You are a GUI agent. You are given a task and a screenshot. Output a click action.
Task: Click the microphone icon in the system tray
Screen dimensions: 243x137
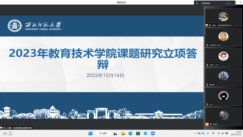pyautogui.click(x=208, y=133)
